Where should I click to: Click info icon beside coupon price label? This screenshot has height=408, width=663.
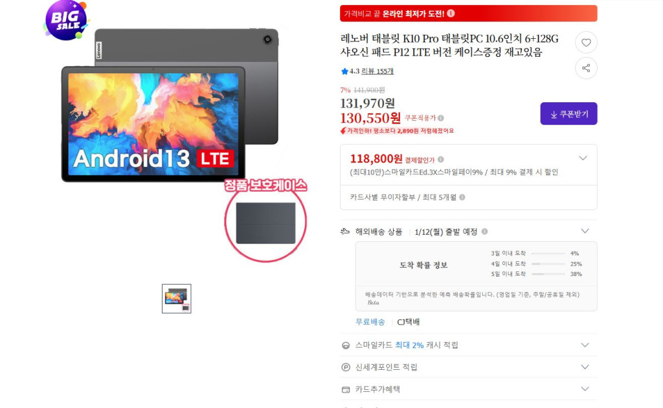pyautogui.click(x=441, y=118)
